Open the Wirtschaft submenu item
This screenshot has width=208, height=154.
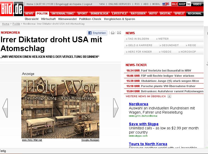(x=48, y=19)
